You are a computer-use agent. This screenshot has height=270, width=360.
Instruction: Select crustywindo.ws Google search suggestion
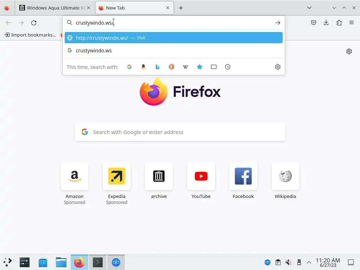pos(174,51)
